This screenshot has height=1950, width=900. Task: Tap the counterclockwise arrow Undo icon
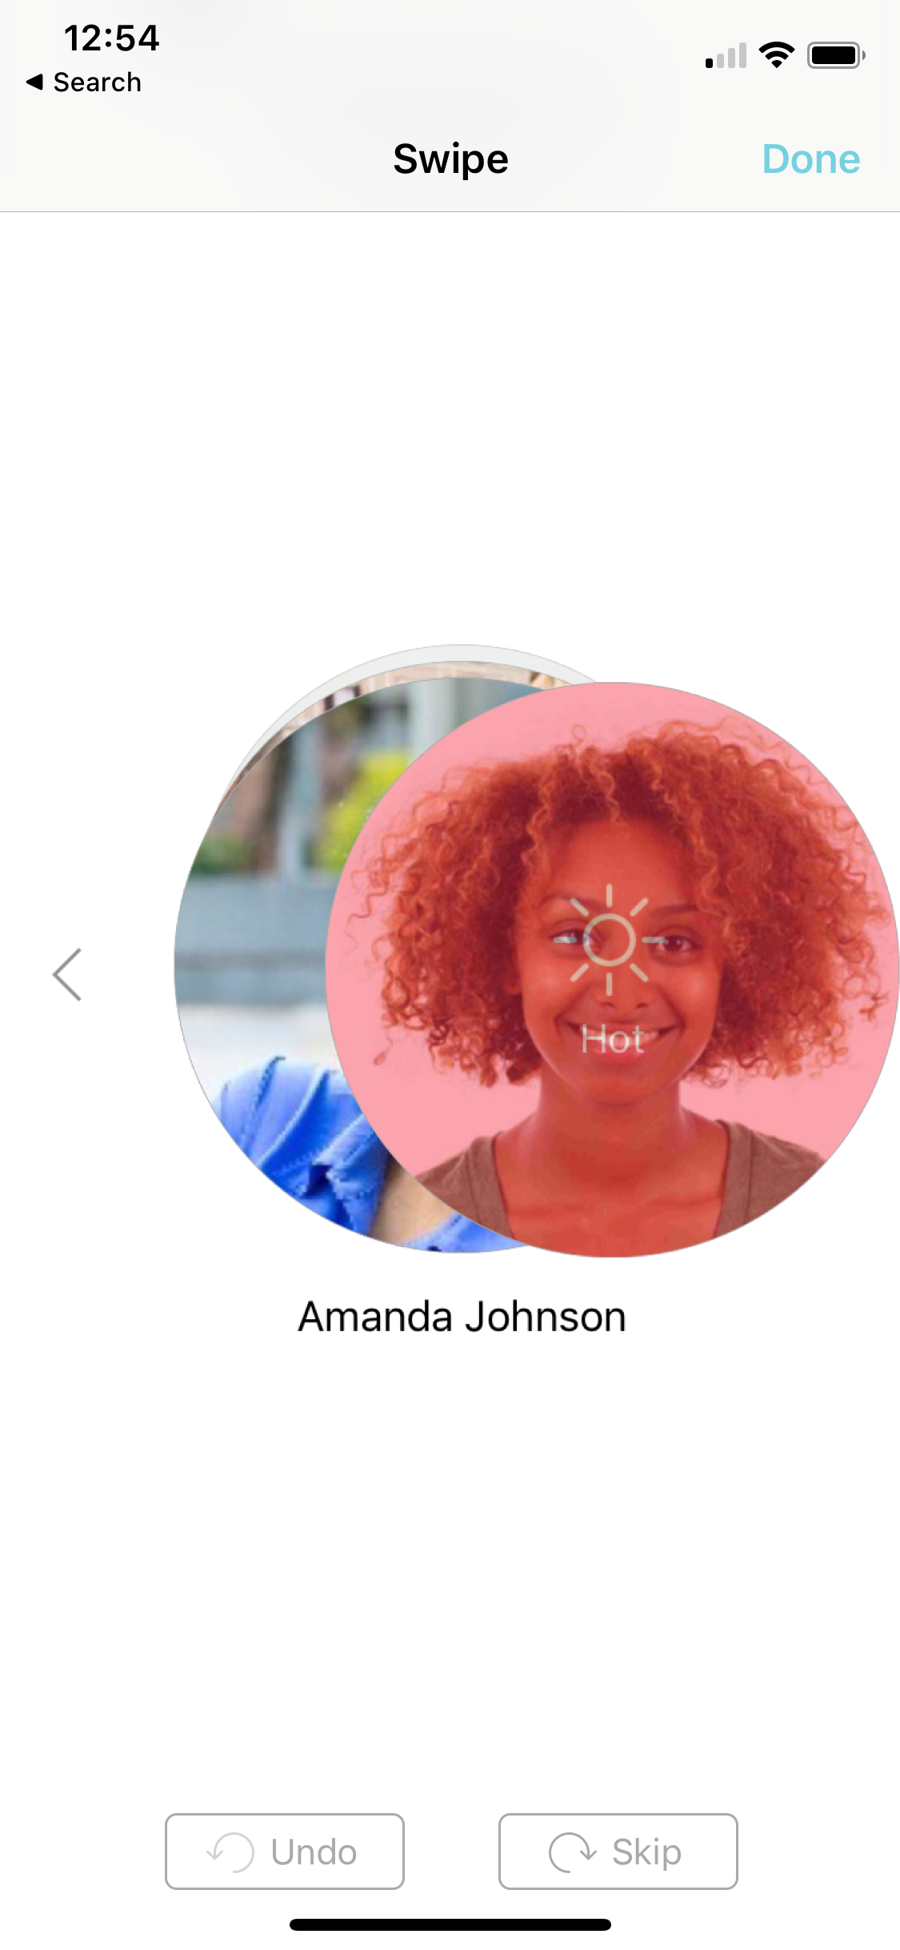pyautogui.click(x=230, y=1852)
